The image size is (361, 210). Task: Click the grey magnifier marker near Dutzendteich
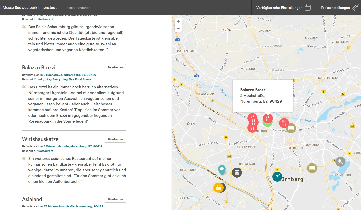(340, 162)
